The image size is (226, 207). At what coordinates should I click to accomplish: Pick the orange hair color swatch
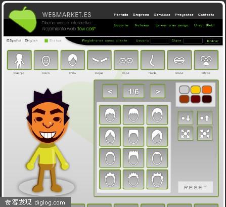(207, 90)
